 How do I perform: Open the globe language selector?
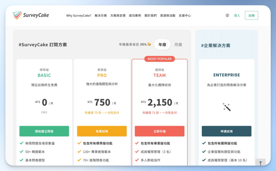(x=227, y=15)
